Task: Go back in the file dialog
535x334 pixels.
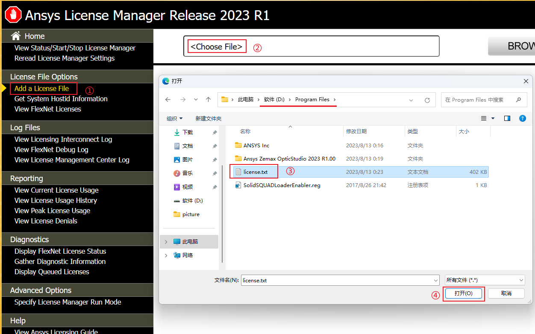Action: pyautogui.click(x=168, y=100)
